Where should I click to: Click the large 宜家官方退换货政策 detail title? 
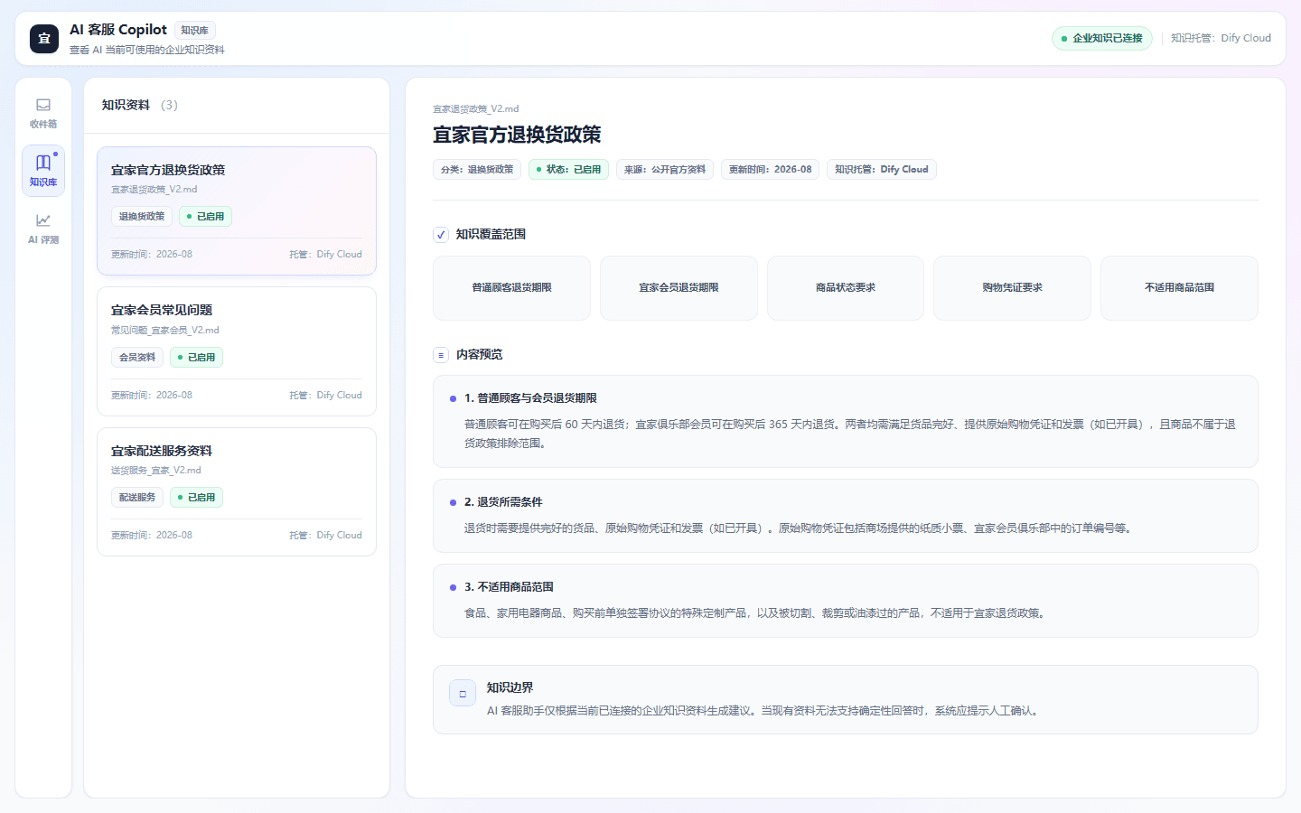pyautogui.click(x=517, y=135)
